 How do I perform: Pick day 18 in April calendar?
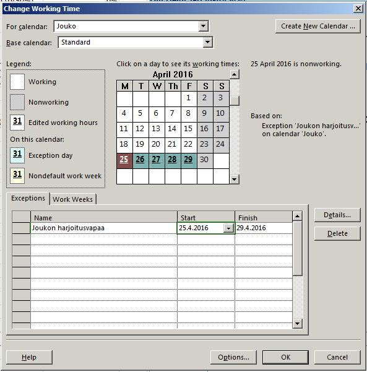pyautogui.click(x=124, y=145)
